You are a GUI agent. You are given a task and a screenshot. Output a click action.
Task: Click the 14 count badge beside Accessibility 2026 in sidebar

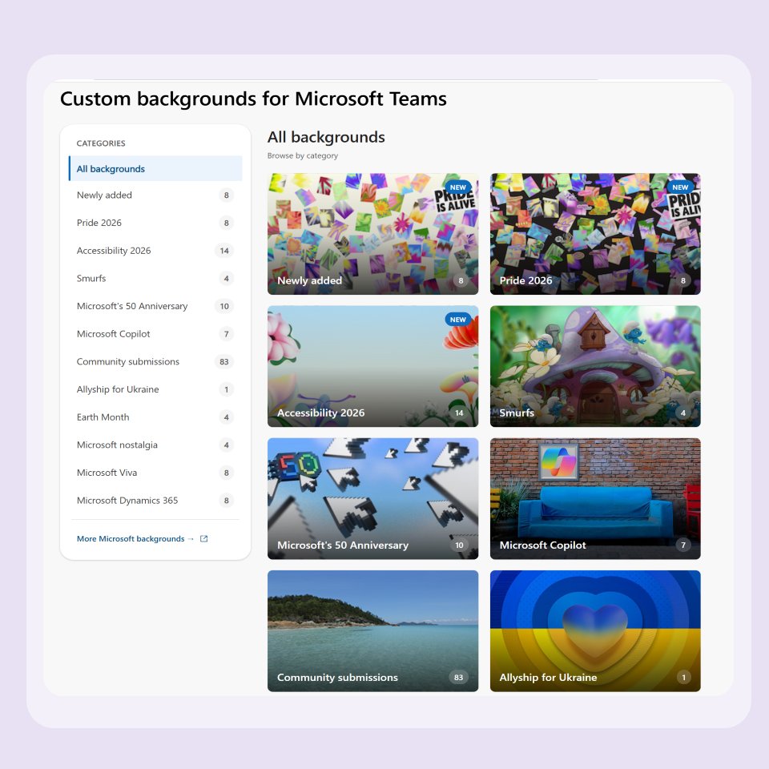224,251
